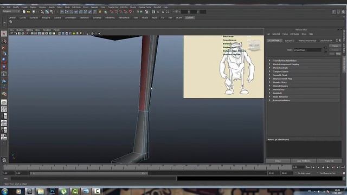
Task: Click the select camera icon in panel toolbar
Action: (12, 34)
